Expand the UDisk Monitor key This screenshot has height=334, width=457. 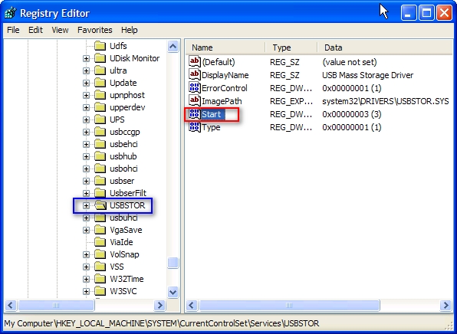(86, 58)
